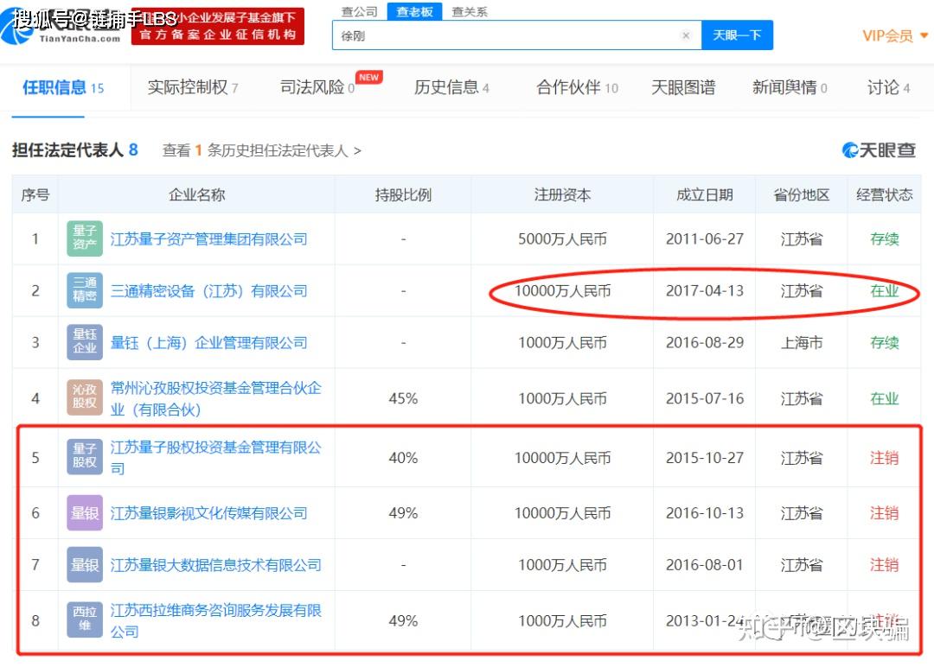Switch to the 新闻舆情 tab
Image resolution: width=934 pixels, height=667 pixels.
click(x=790, y=87)
